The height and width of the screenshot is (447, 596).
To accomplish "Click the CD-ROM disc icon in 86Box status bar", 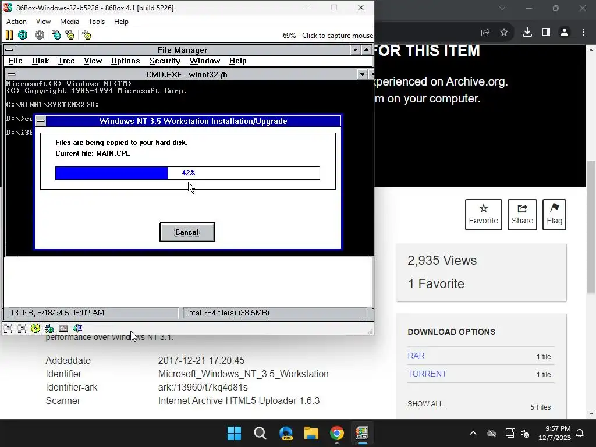I will pyautogui.click(x=36, y=328).
